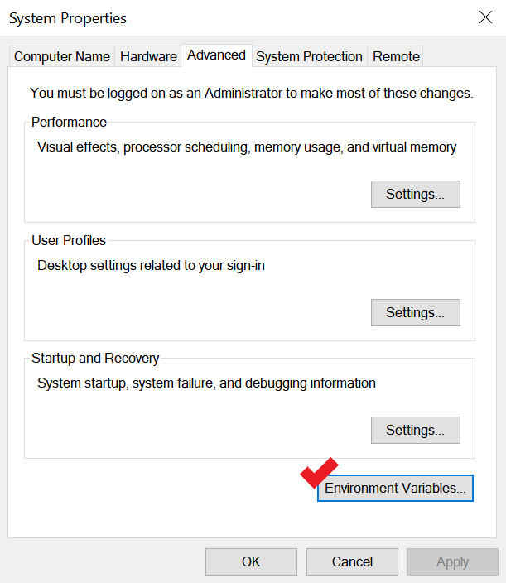Screen dimensions: 506x583
Task: Click the system startup description text
Action: point(206,383)
